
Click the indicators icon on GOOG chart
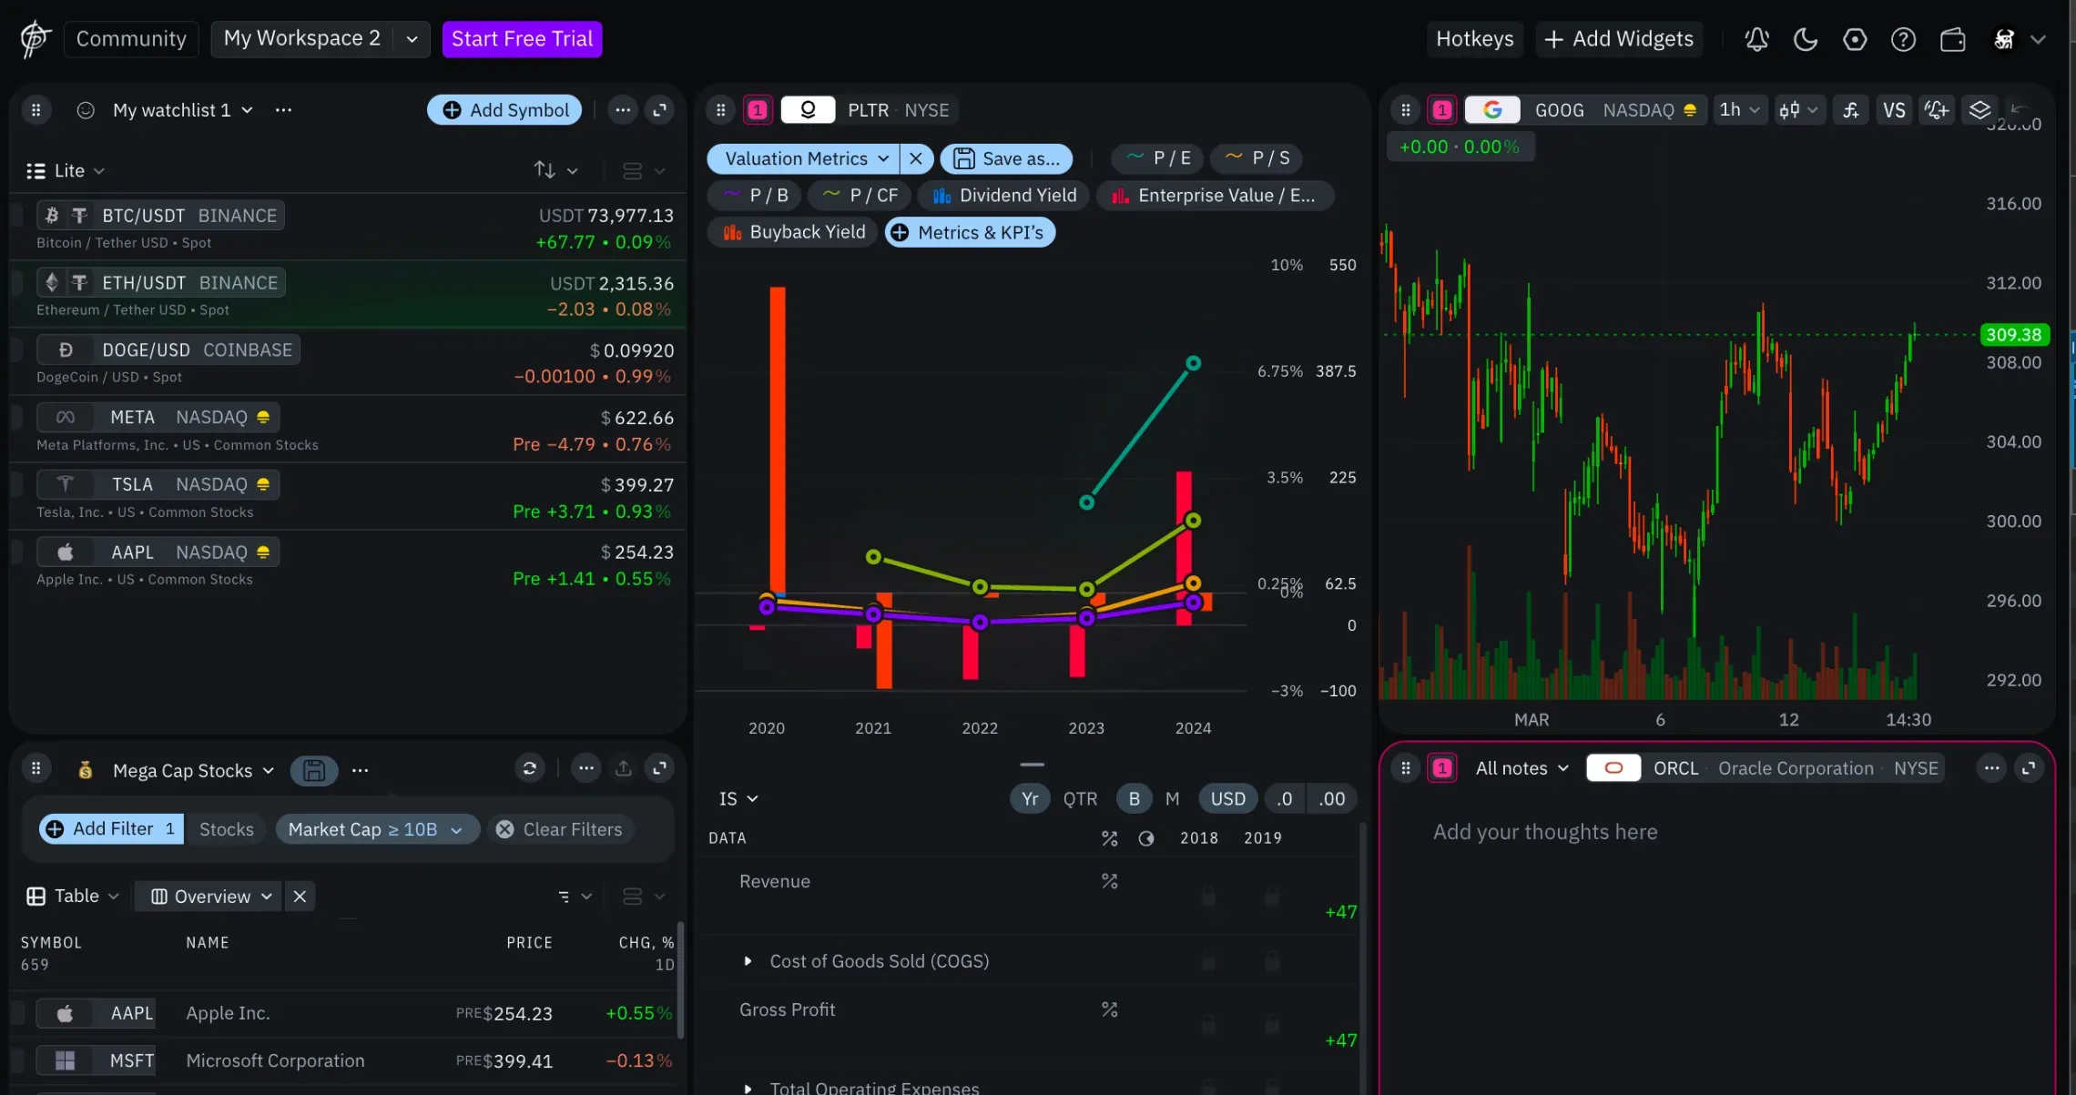(1851, 110)
